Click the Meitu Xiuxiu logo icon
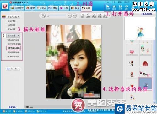Viewport: 157px width, 114px height. 5,6
